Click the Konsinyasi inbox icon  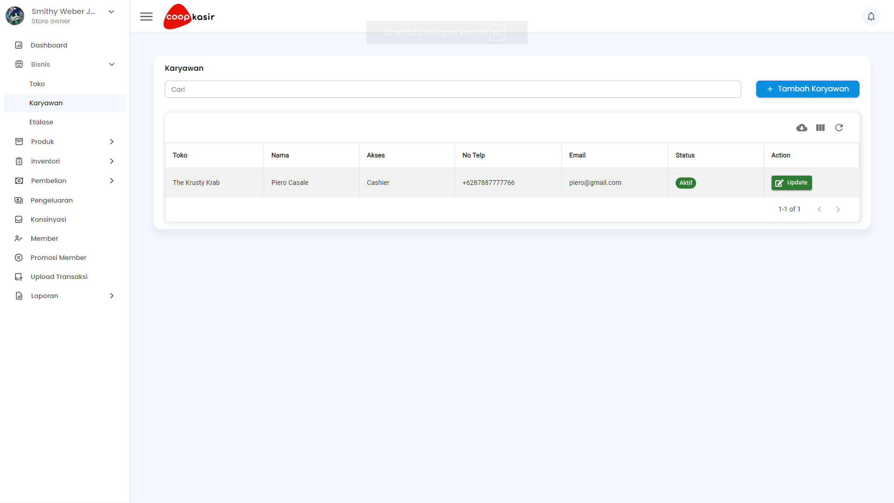click(19, 219)
